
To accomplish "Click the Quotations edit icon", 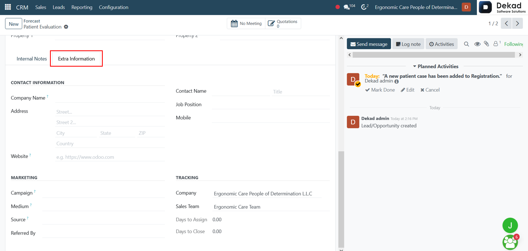I will 271,23.
